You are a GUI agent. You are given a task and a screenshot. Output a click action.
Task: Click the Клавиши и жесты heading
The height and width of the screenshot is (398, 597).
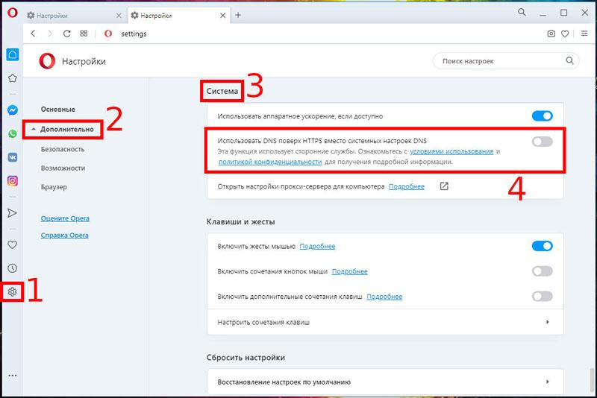coord(240,221)
